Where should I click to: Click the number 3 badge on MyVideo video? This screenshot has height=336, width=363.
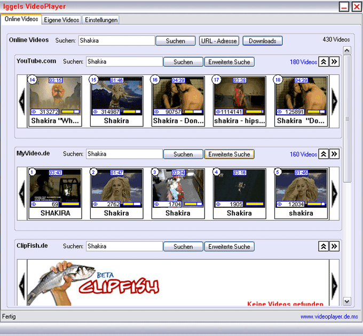click(x=155, y=172)
